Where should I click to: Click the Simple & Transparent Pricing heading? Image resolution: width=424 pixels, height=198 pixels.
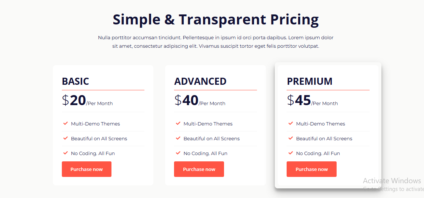[x=216, y=20]
